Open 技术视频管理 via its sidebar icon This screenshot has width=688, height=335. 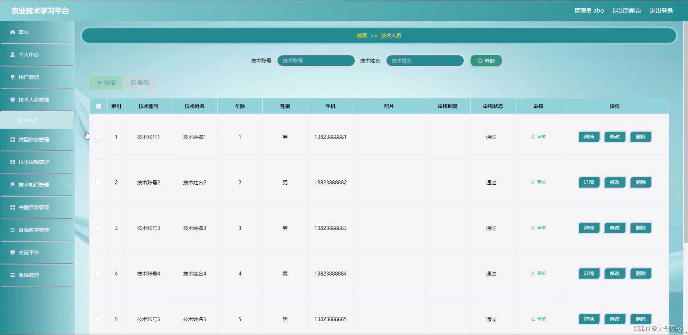click(12, 162)
